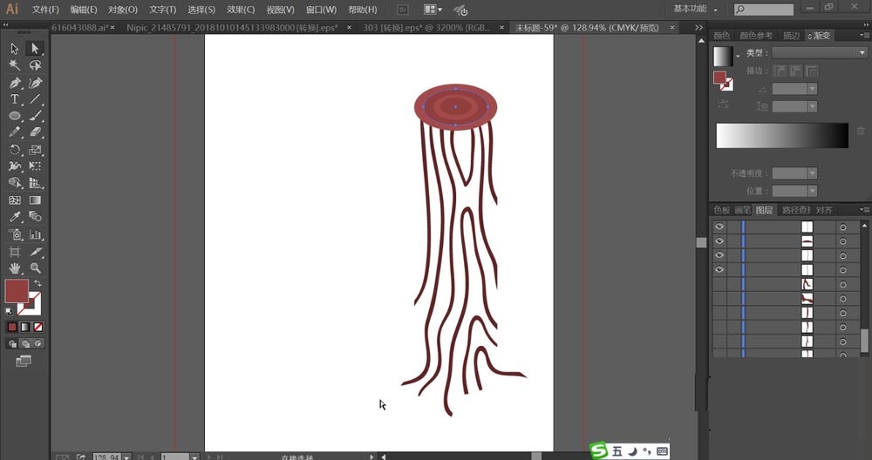
Task: Switch to the 颜色 panel tab
Action: click(721, 36)
